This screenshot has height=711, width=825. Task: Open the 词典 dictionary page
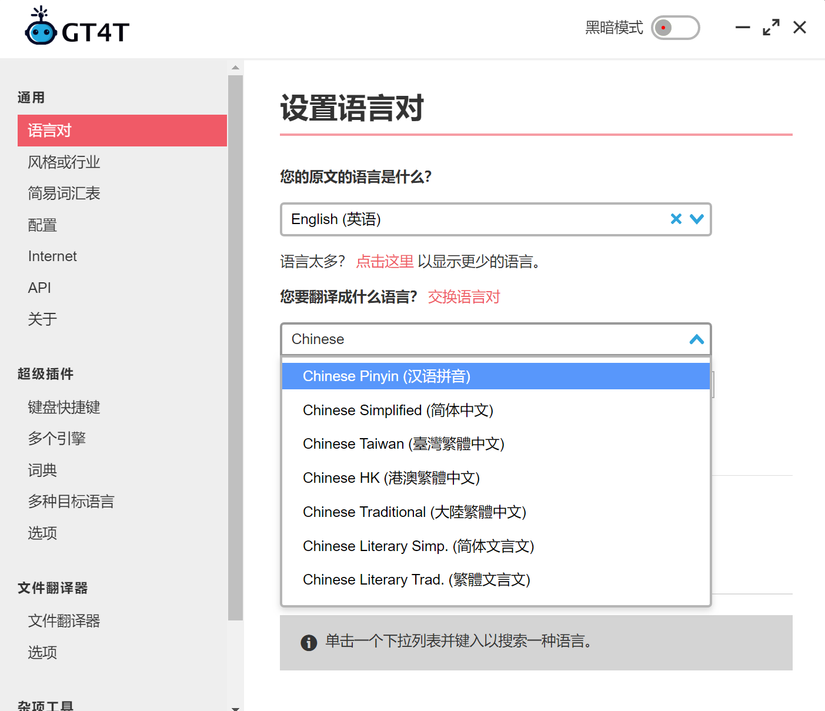click(41, 470)
